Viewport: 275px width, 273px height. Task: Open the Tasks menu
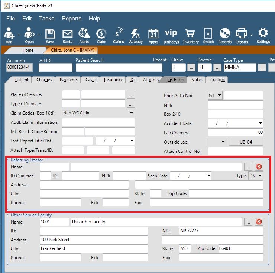46,19
